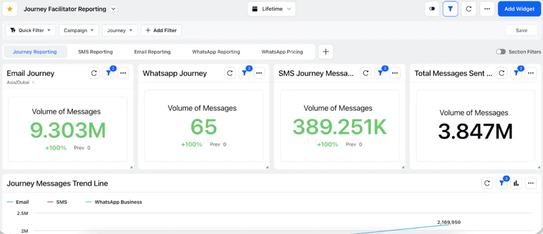The height and width of the screenshot is (234, 543).
Task: Refresh the Total Messages Sent widget
Action: (502, 73)
